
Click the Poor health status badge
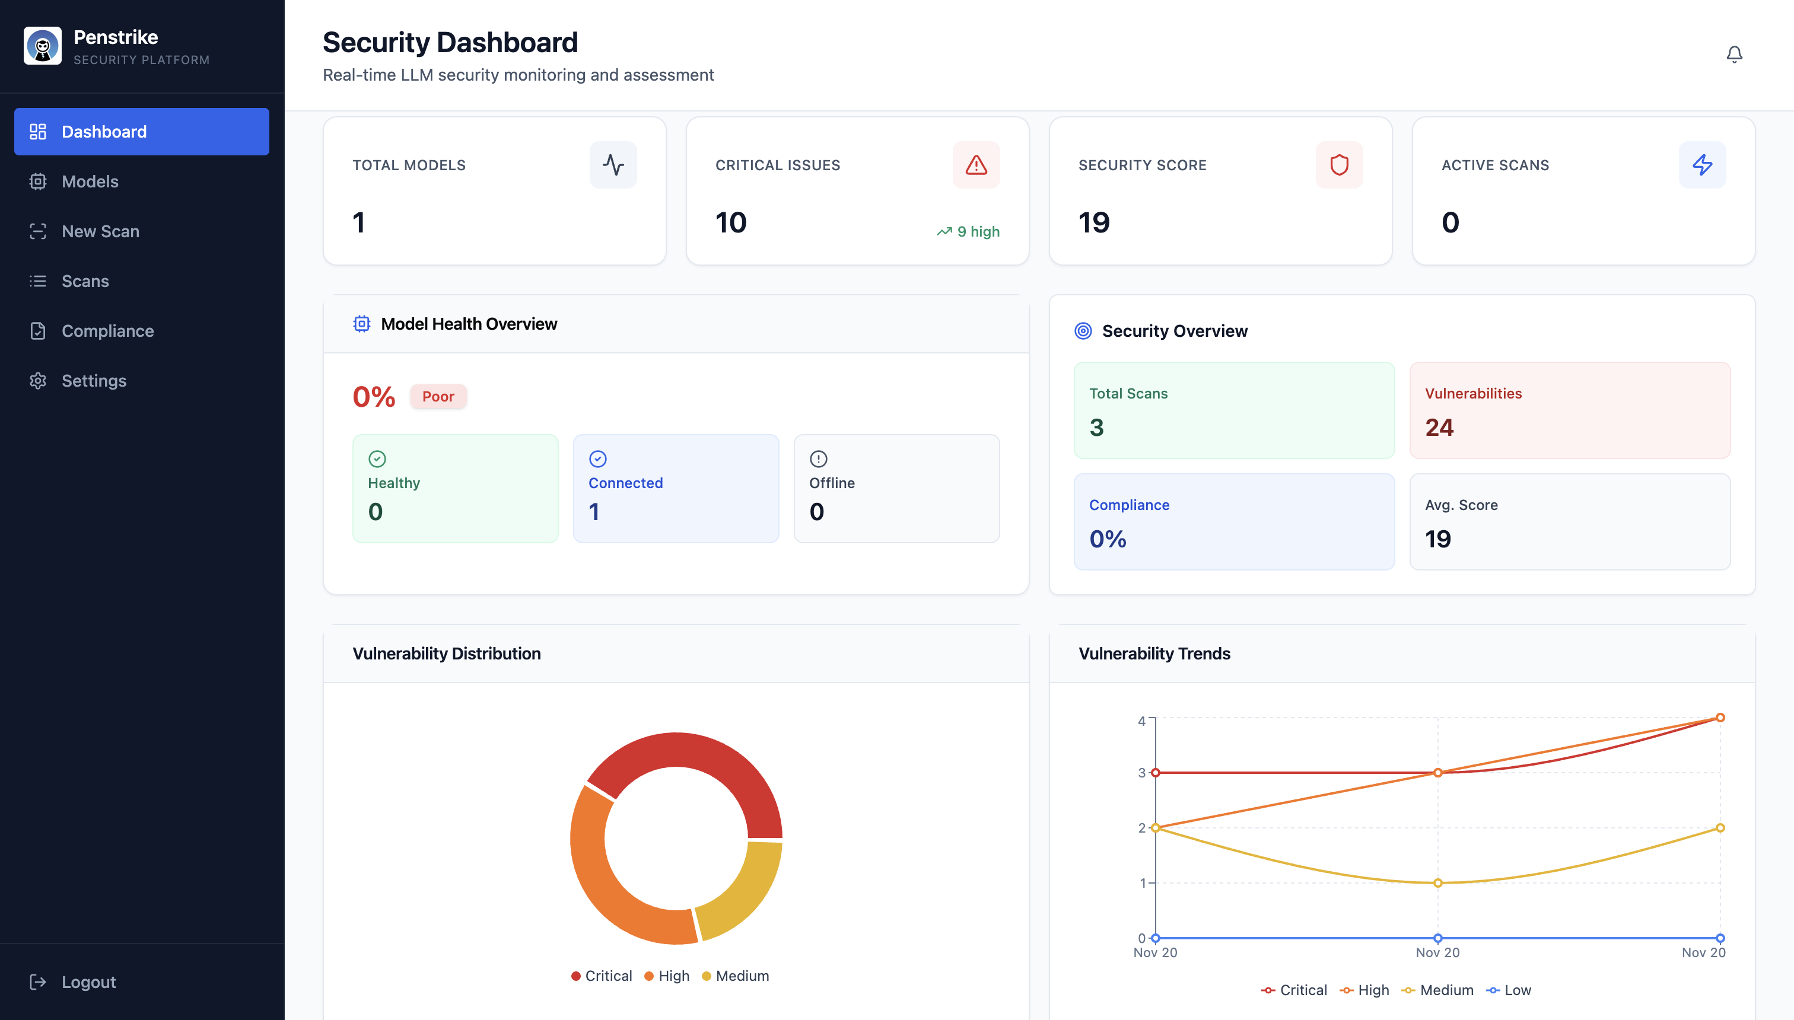click(438, 396)
